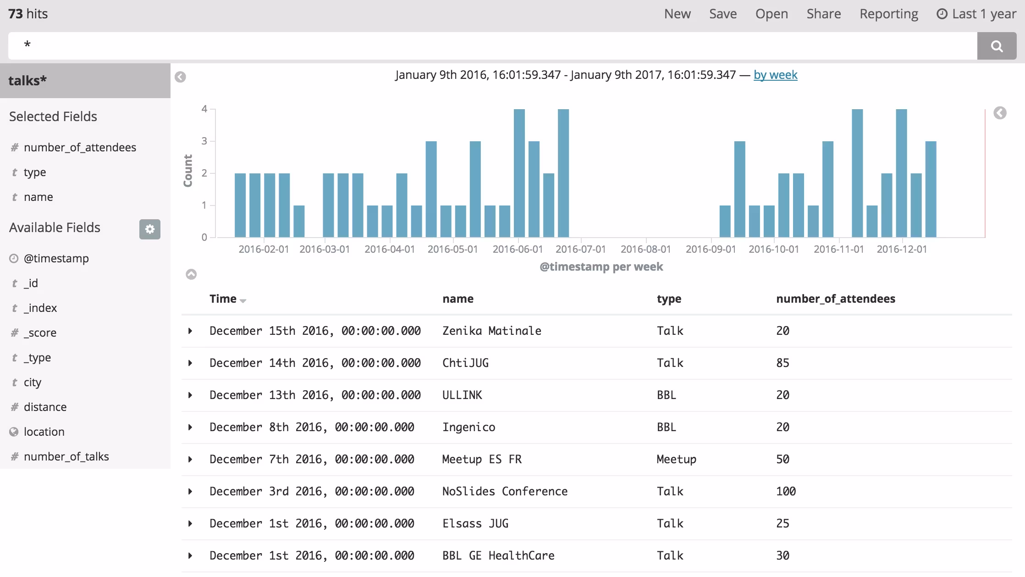Toggle chart legend arrow at right edge

[x=1000, y=113]
